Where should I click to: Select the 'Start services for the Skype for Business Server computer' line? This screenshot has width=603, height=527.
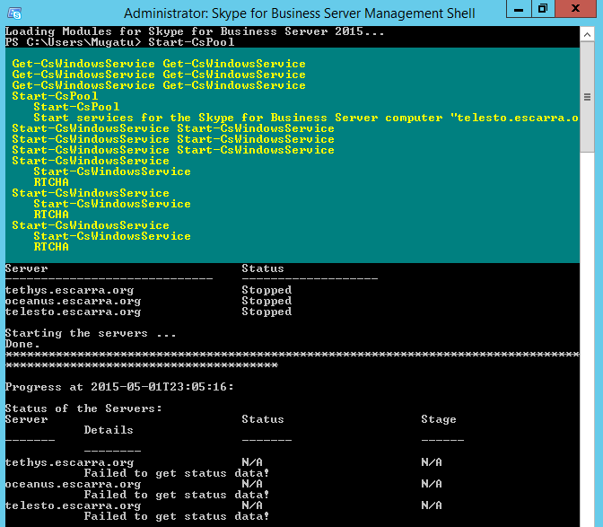tap(306, 118)
